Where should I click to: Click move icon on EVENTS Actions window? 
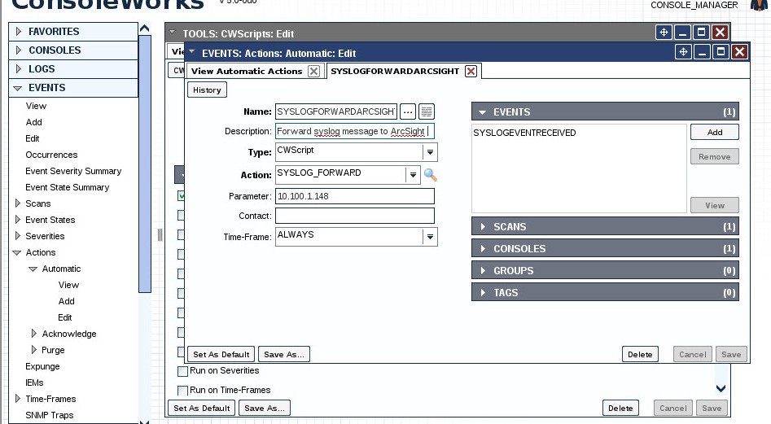tap(683, 52)
